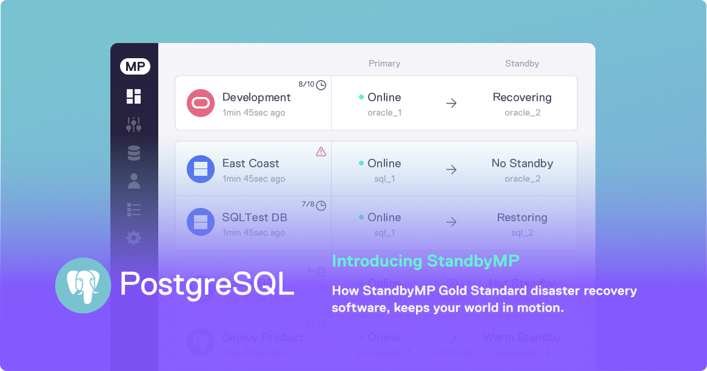This screenshot has height=371, width=707.
Task: Click the PostgreSQL elephant logo
Action: [84, 285]
